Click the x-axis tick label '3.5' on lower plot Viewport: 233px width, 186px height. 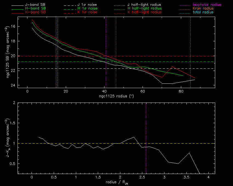186,177
